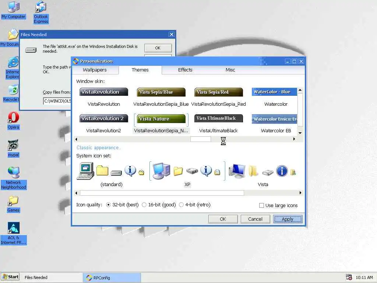Viewport: 377px width, 283px height.
Task: Open the Start menu
Action: (x=10, y=277)
